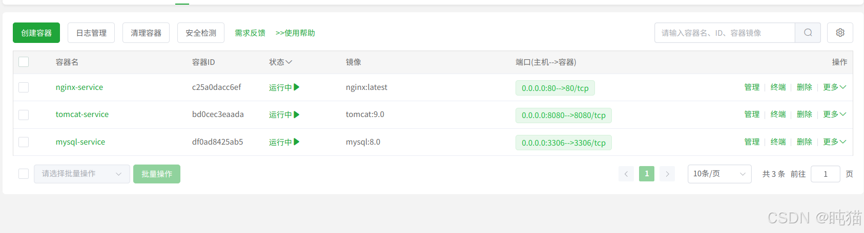The height and width of the screenshot is (233, 864).
Task: Click the go-to page number input
Action: click(826, 174)
